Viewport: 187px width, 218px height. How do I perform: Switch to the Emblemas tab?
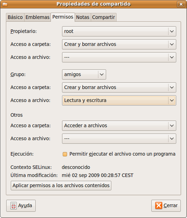click(x=37, y=18)
